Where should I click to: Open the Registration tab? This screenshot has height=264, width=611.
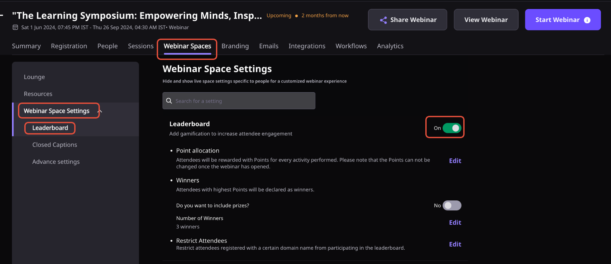[x=69, y=46]
